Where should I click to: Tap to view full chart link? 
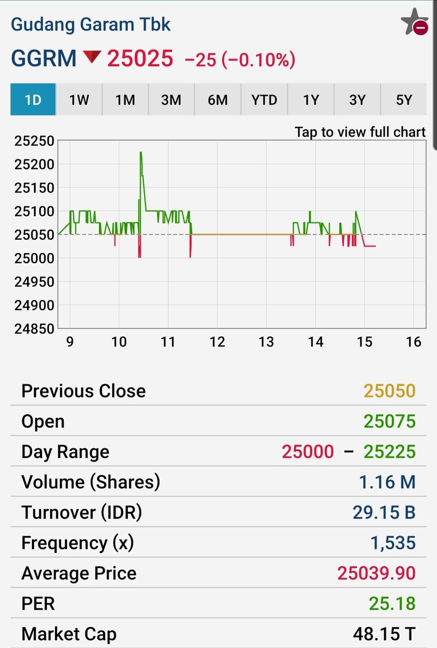pos(360,132)
